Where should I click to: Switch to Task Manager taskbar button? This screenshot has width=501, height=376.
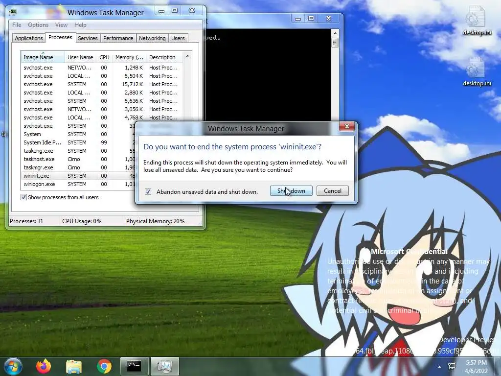click(x=164, y=366)
